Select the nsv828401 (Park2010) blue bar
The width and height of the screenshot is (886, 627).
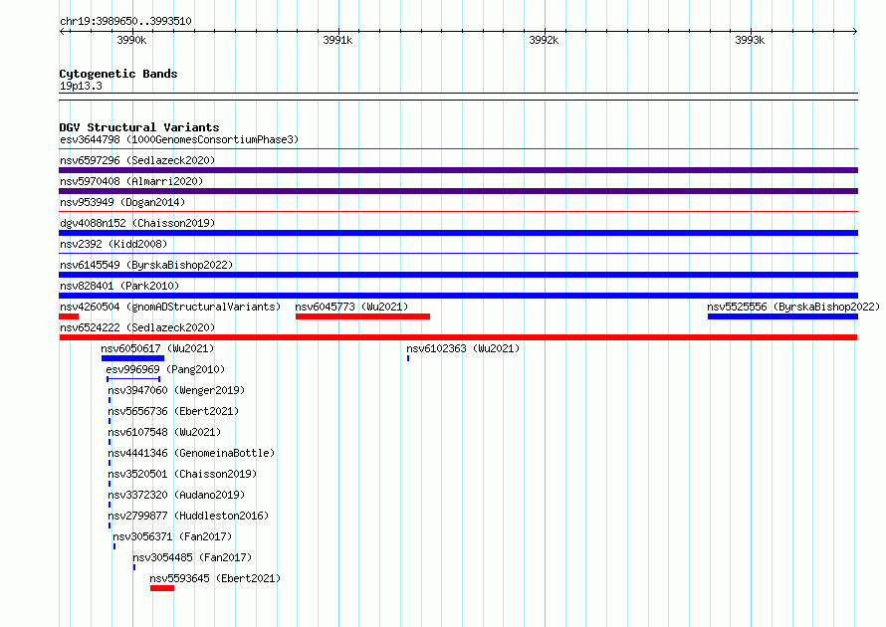(458, 296)
